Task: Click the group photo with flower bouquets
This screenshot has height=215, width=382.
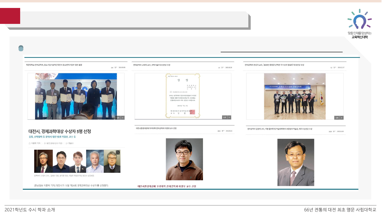Action: click(294, 96)
